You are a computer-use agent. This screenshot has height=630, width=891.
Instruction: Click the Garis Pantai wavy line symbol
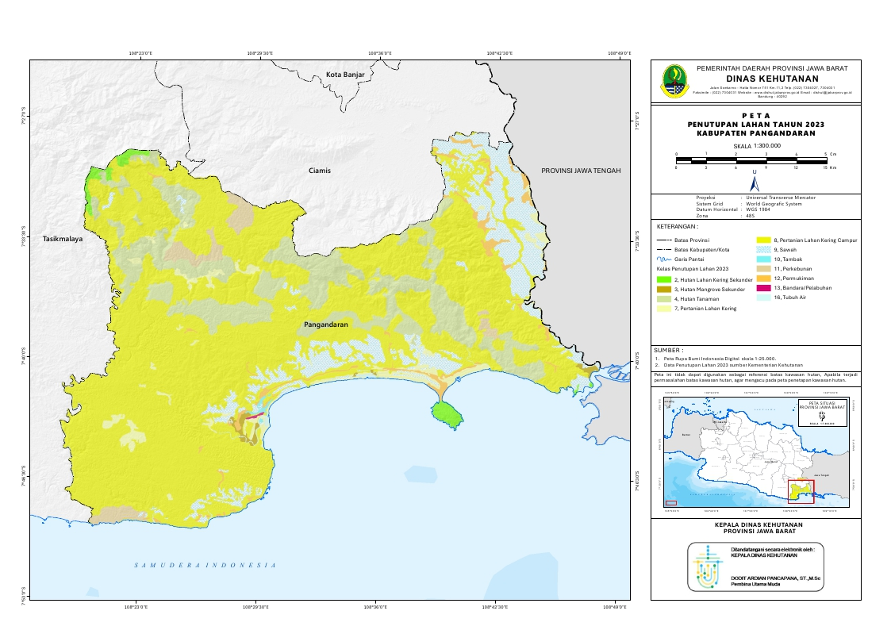point(665,259)
